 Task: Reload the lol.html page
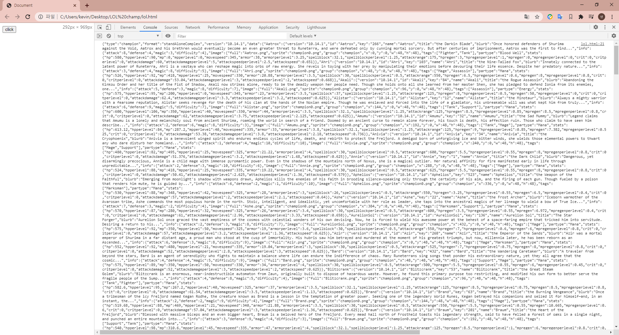pyautogui.click(x=28, y=17)
